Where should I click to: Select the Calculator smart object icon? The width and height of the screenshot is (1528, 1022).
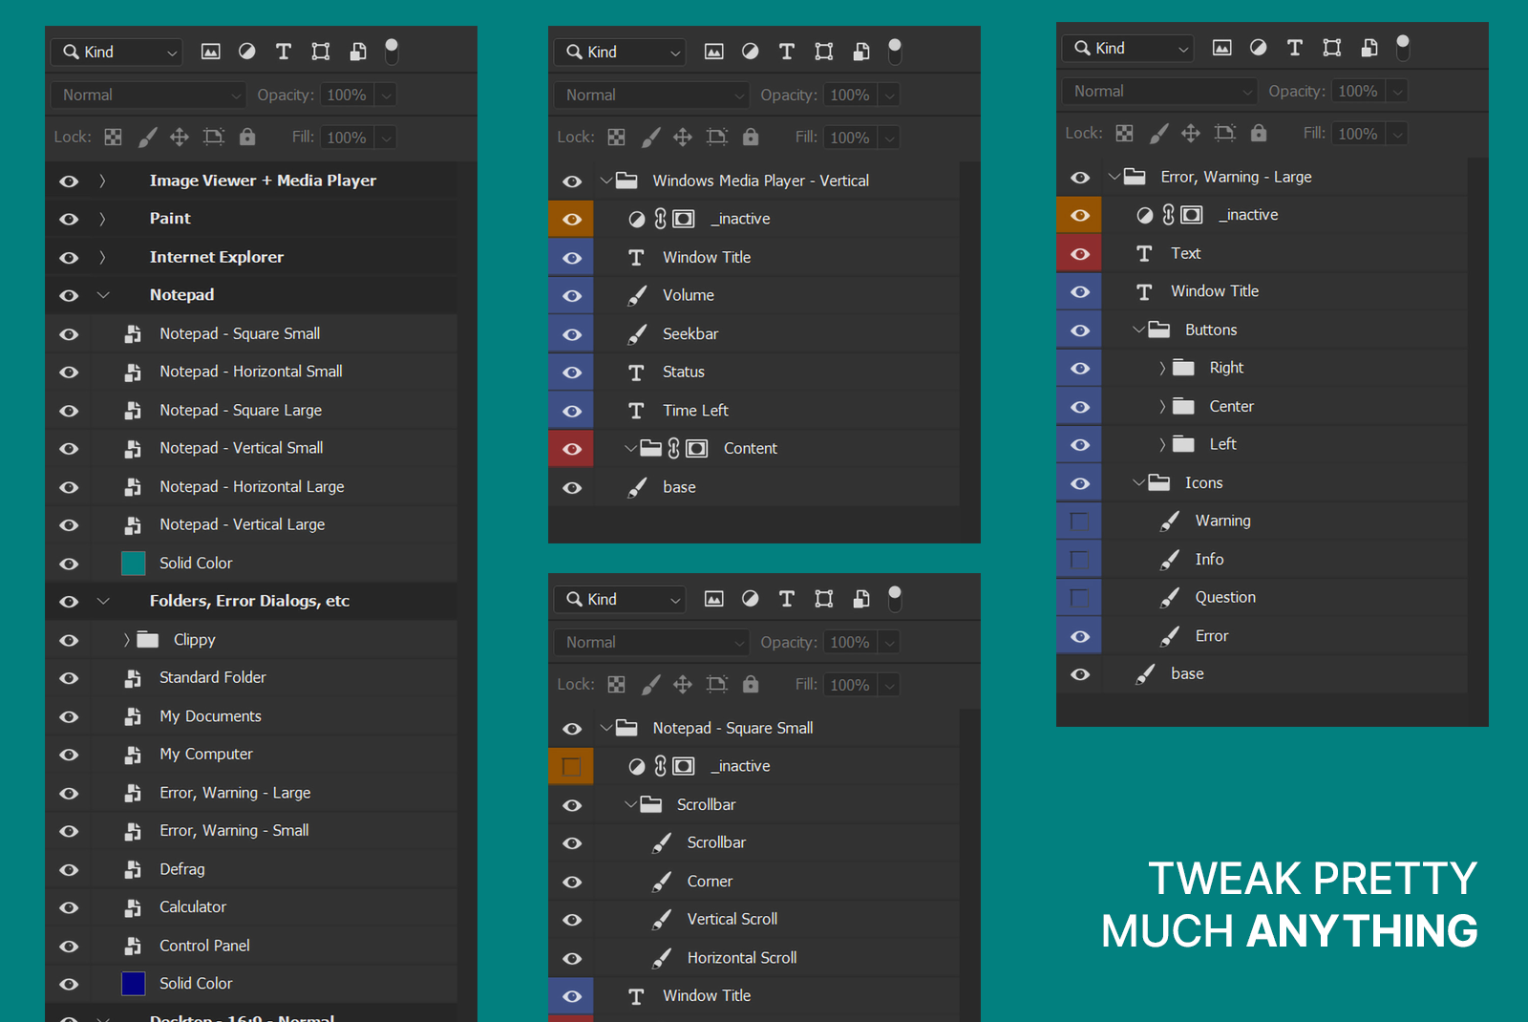(133, 907)
